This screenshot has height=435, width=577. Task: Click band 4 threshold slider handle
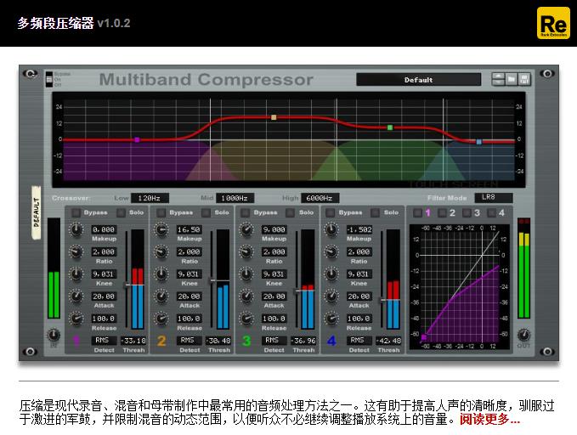(382, 300)
